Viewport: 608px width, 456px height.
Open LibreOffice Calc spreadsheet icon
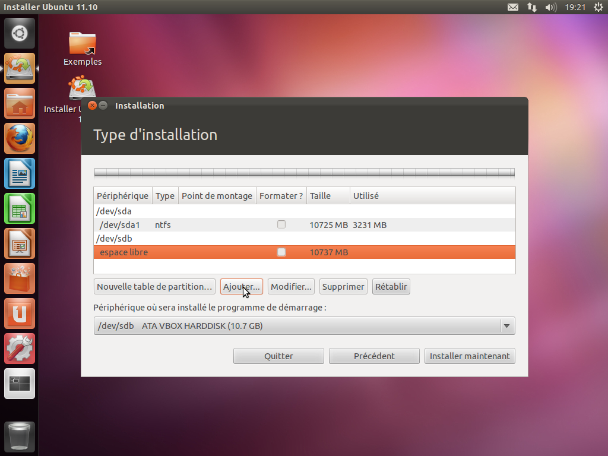20,208
